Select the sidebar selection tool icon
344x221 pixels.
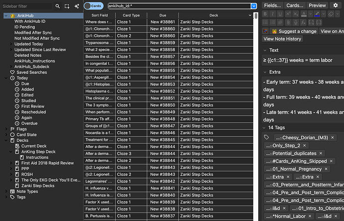pos(67,6)
